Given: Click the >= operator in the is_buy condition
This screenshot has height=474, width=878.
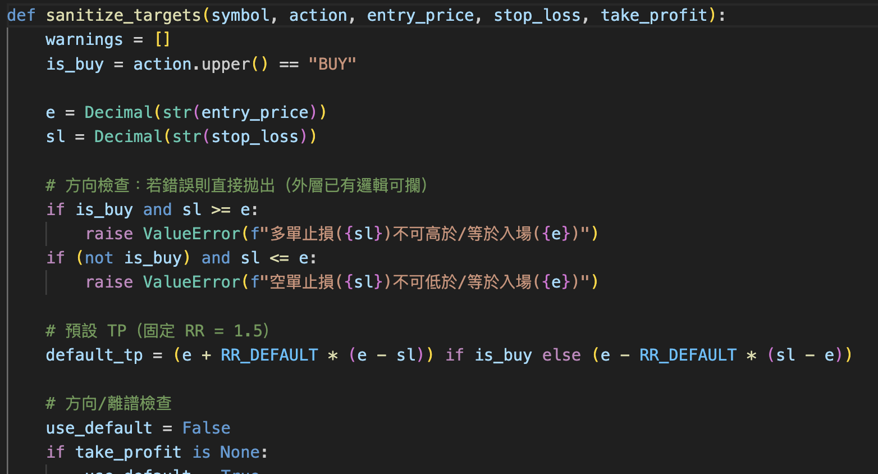Looking at the screenshot, I should click(x=221, y=209).
